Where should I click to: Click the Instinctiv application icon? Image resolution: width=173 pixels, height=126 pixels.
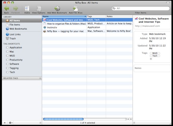pyautogui.click(x=45, y=27)
